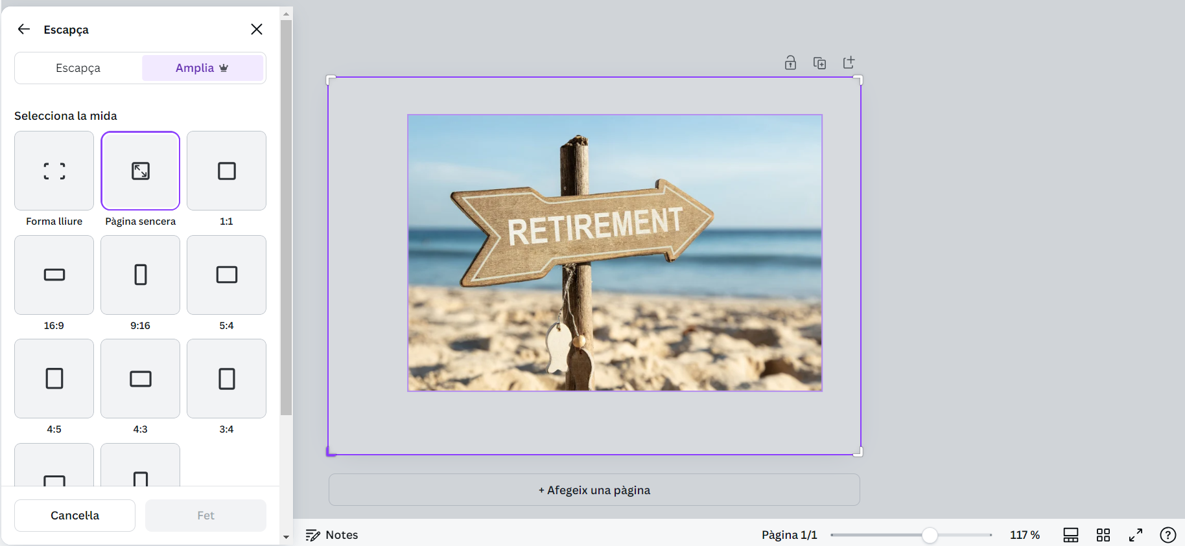
Task: Switch to the Escapça tab
Action: 78,68
